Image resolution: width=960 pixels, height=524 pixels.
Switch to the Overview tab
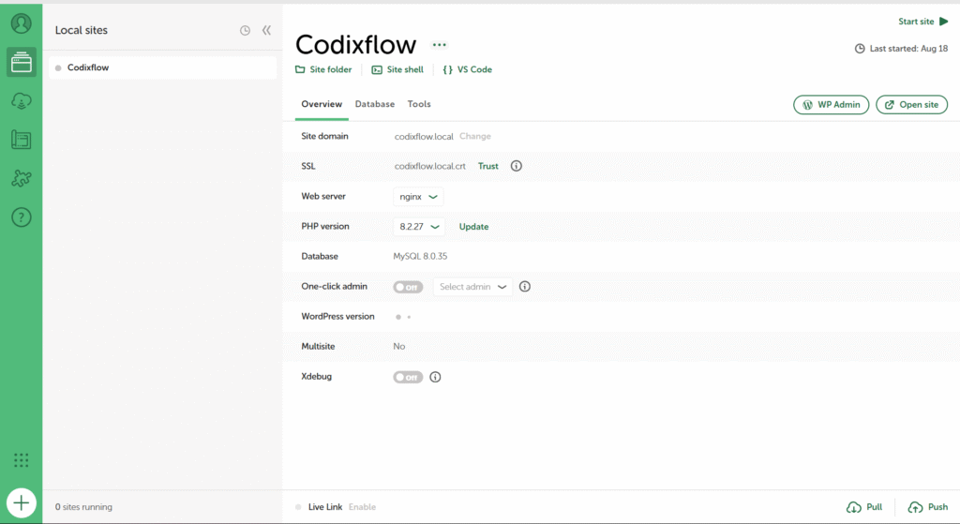(322, 104)
